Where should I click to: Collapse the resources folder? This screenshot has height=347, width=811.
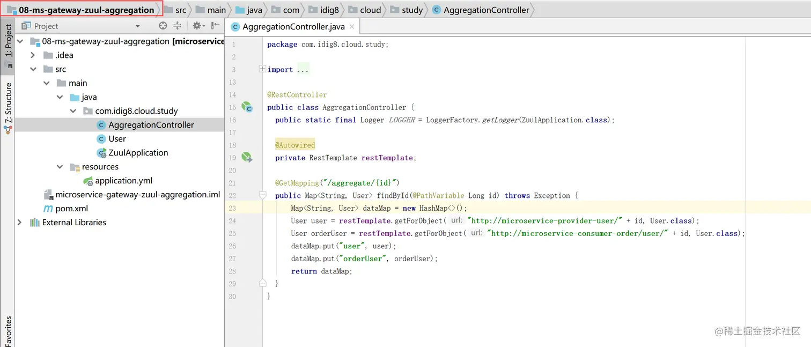[x=60, y=167]
